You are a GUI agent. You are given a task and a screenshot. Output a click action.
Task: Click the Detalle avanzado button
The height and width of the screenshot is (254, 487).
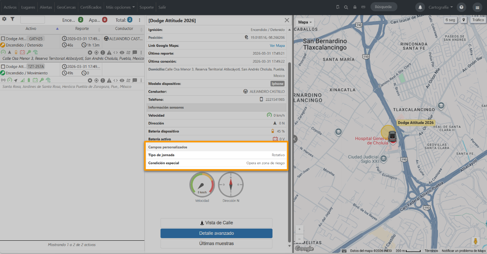click(216, 233)
